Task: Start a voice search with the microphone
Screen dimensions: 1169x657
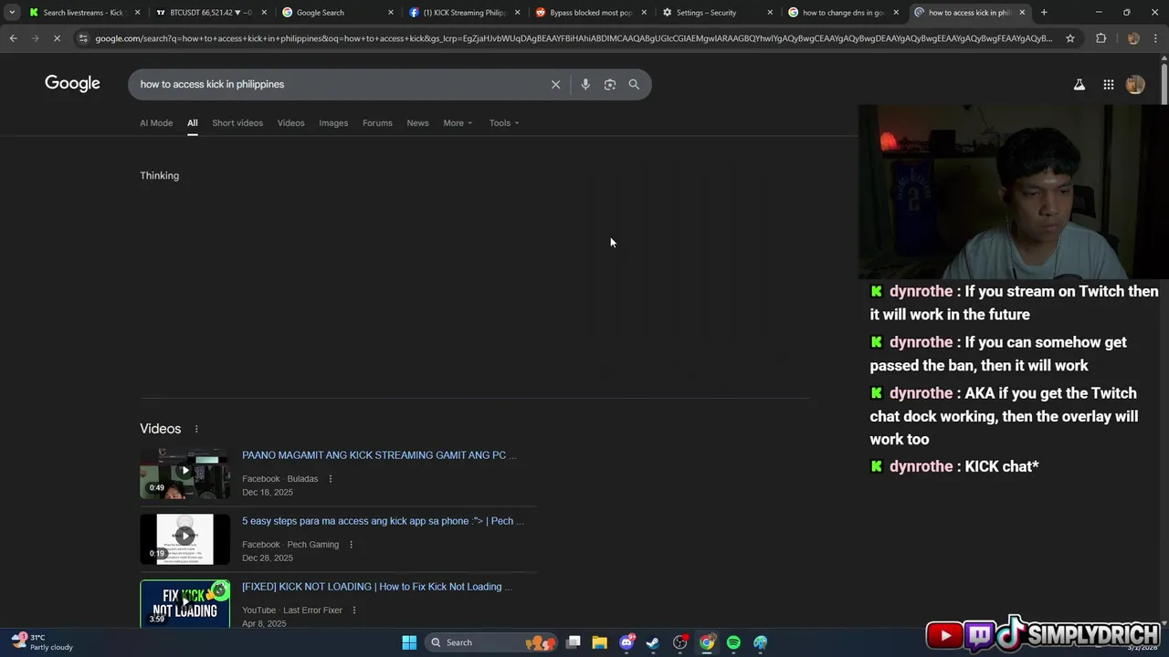Action: pos(585,84)
